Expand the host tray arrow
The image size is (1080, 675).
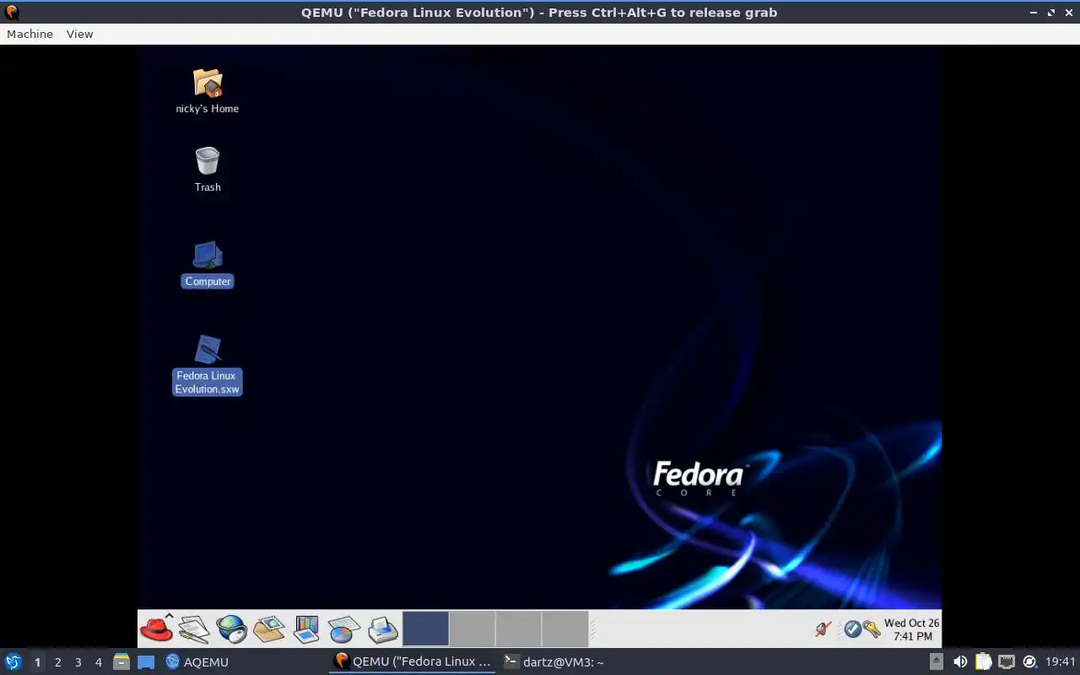pyautogui.click(x=937, y=661)
